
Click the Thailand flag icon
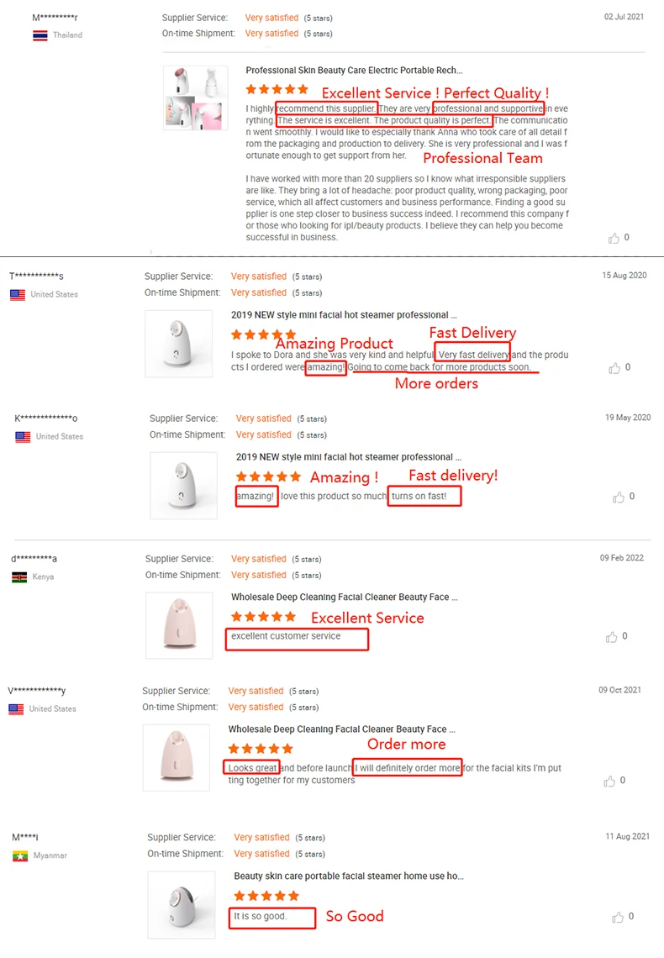(40, 35)
